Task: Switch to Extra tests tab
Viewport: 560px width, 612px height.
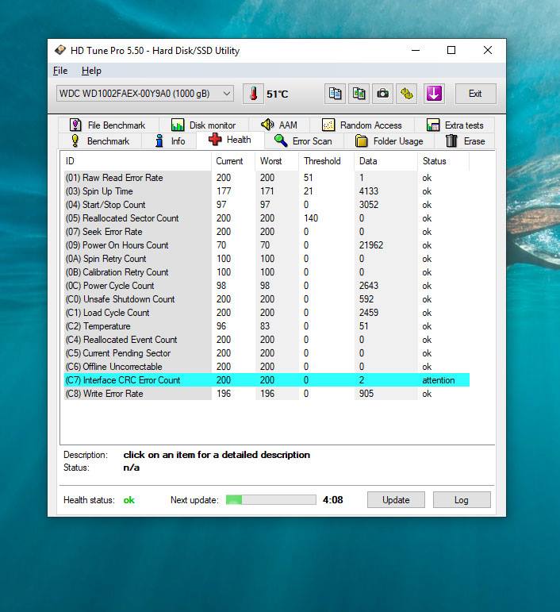Action: pos(455,125)
